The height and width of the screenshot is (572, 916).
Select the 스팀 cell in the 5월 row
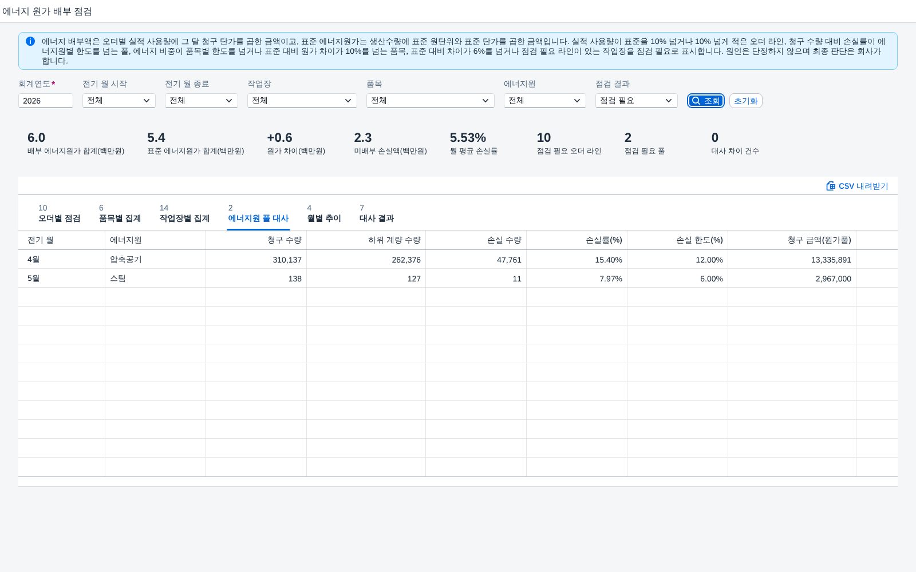(x=156, y=279)
